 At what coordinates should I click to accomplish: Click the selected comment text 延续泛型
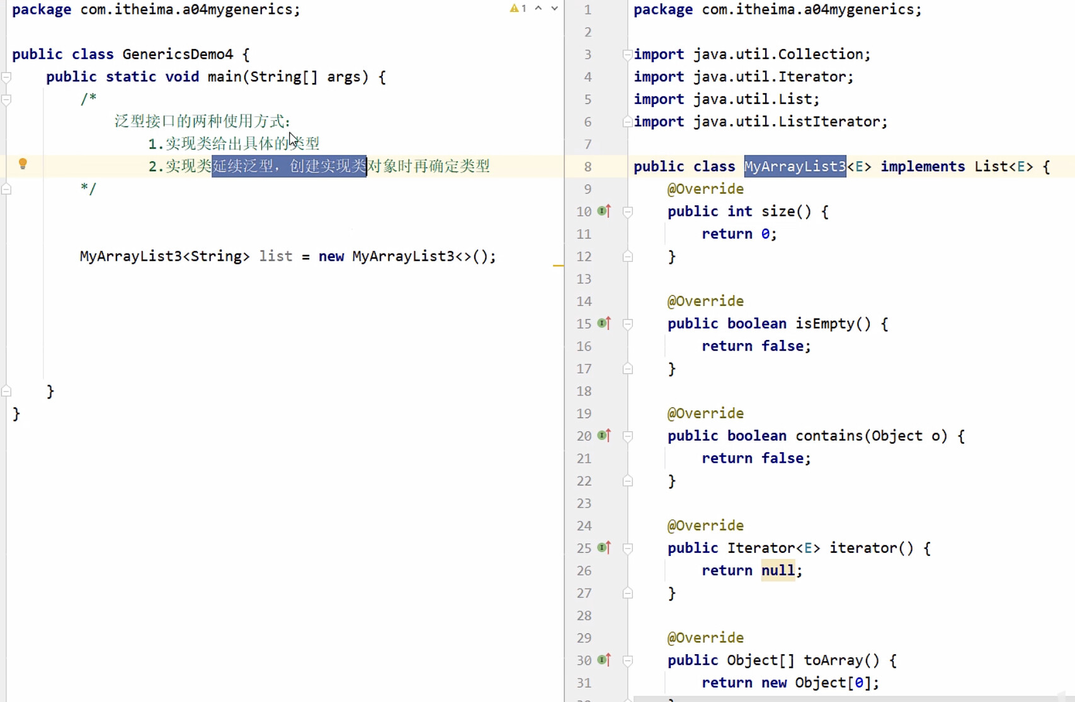242,166
